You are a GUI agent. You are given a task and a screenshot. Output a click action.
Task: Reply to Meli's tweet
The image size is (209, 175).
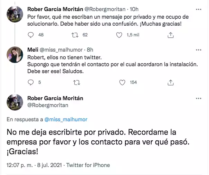[31, 82]
